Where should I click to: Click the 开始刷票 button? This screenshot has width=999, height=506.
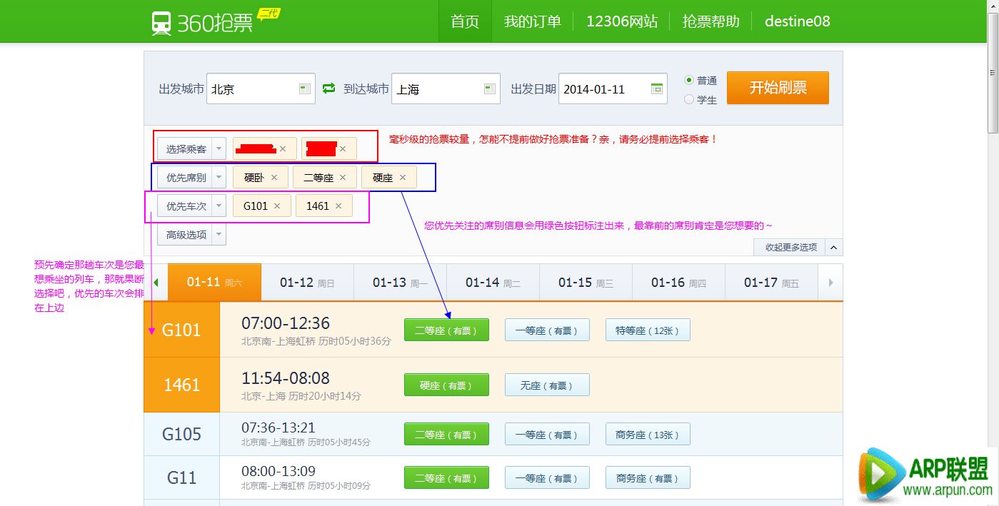click(777, 87)
